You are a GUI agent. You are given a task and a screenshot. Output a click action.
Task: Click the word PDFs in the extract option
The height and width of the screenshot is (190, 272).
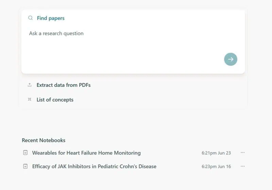pyautogui.click(x=84, y=85)
